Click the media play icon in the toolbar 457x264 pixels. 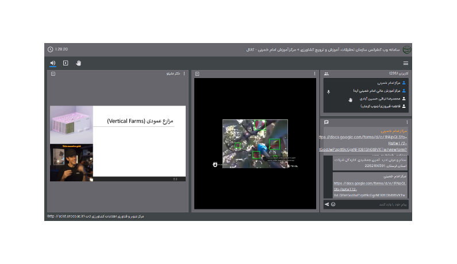66,63
